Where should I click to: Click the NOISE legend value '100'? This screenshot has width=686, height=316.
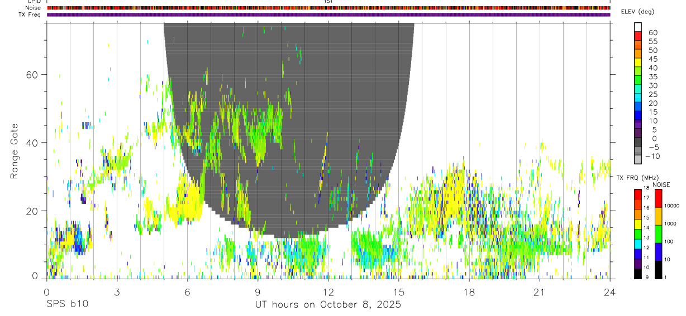point(669,241)
